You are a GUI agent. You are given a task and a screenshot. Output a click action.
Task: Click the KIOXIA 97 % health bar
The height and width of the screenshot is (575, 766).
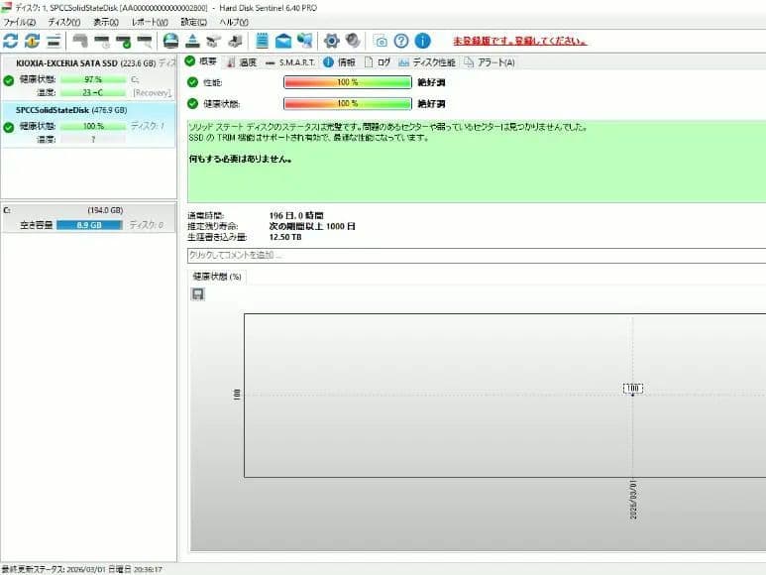tap(93, 79)
